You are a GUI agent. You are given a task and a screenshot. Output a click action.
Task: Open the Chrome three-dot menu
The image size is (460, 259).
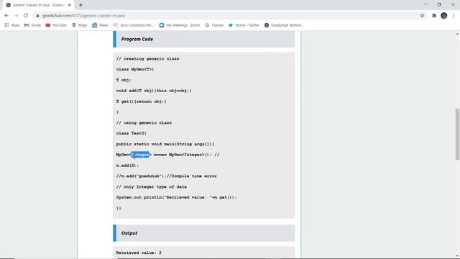pyautogui.click(x=454, y=16)
